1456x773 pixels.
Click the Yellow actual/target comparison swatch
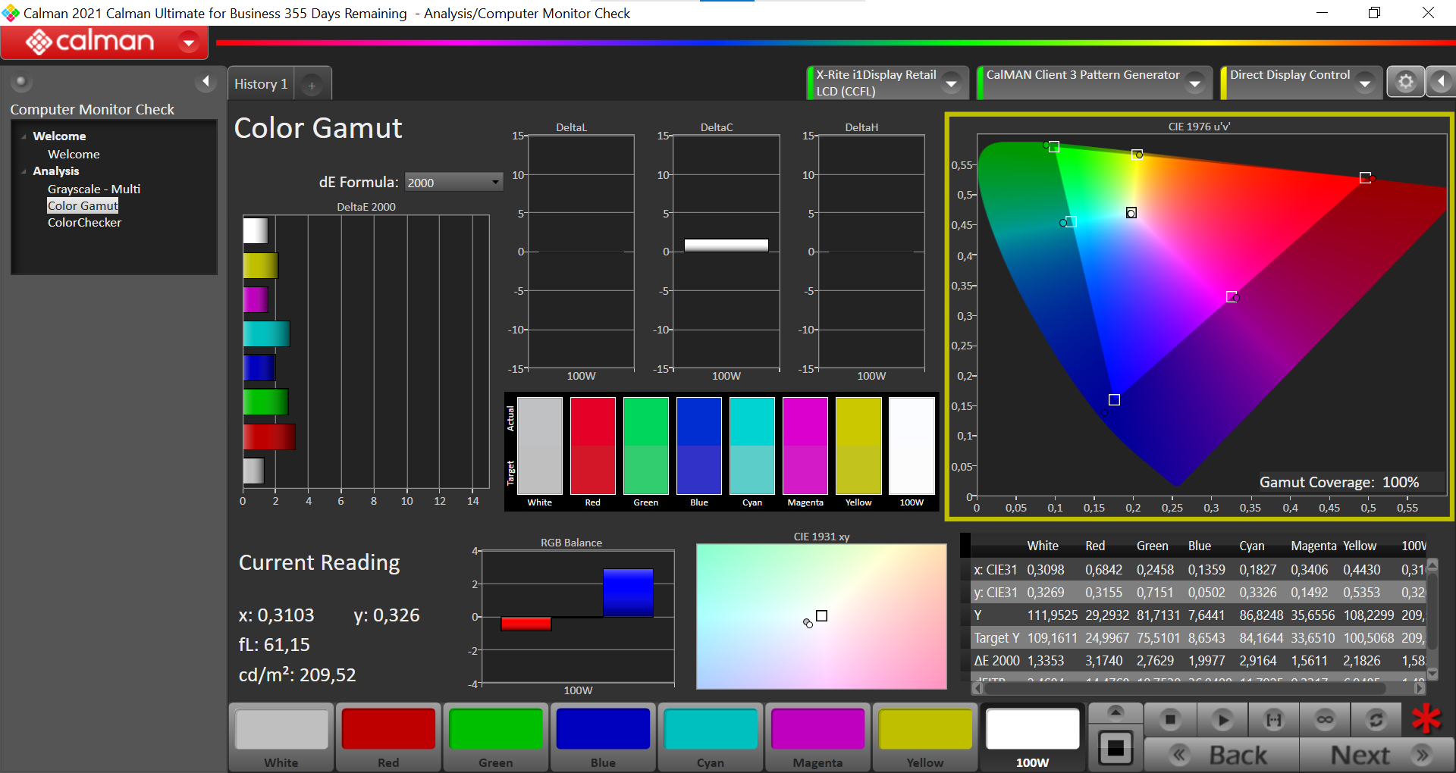point(858,446)
